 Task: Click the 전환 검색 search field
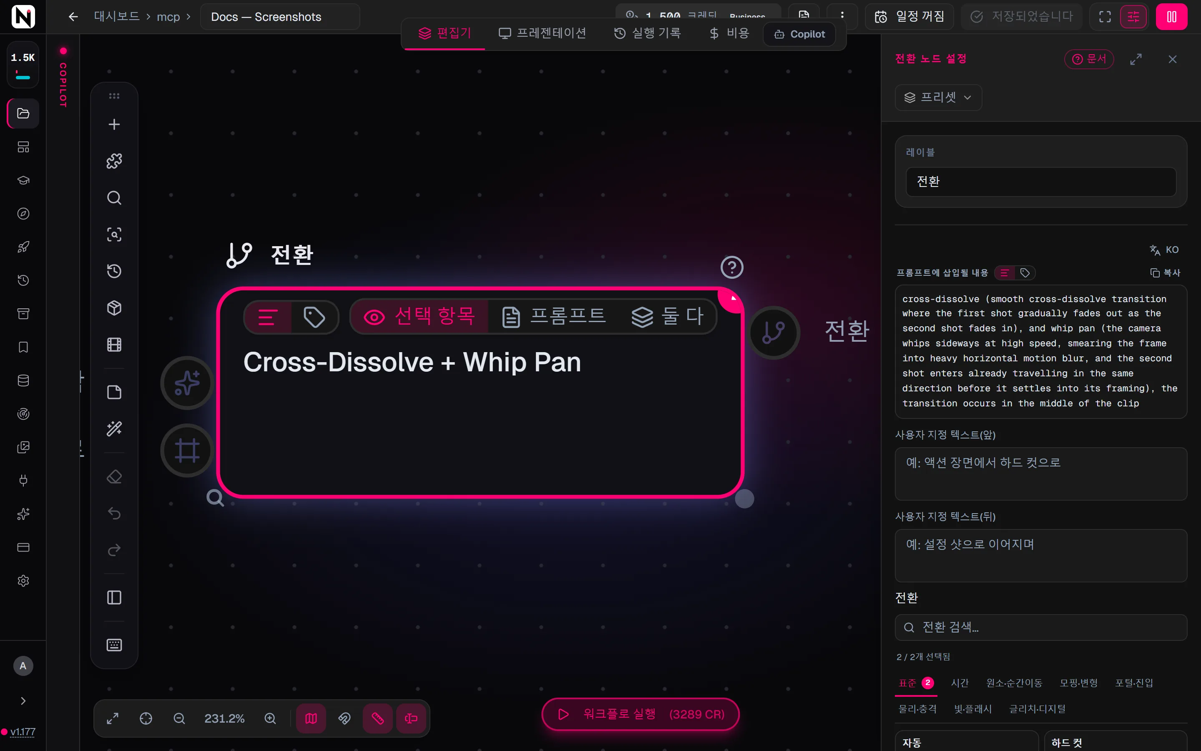[1041, 628]
